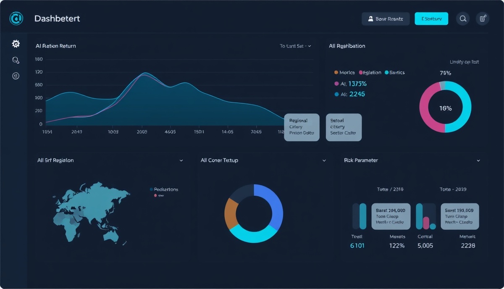Expand the All Srf Regiaton panel dropdown
Viewport: 504px width, 289px height.
pos(181,160)
